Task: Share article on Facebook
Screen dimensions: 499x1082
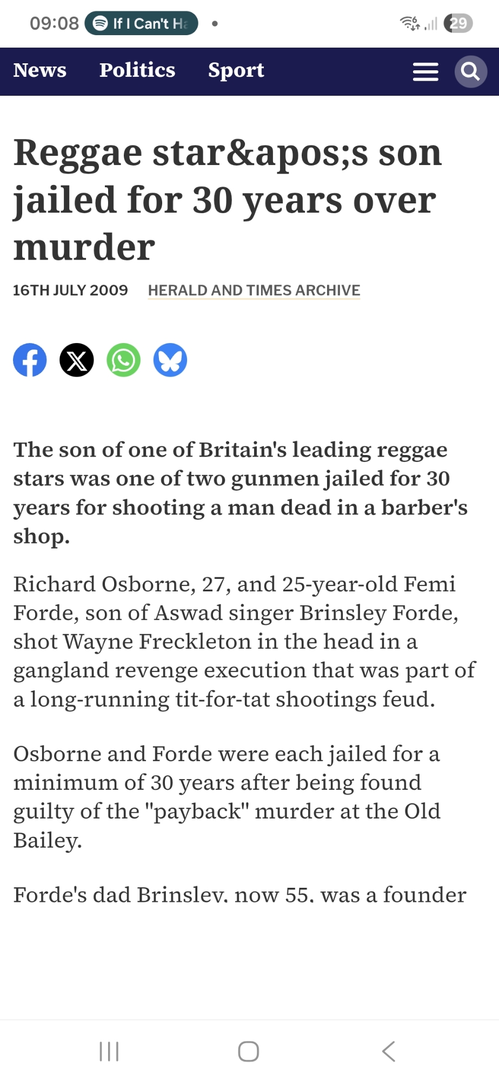Action: (30, 360)
